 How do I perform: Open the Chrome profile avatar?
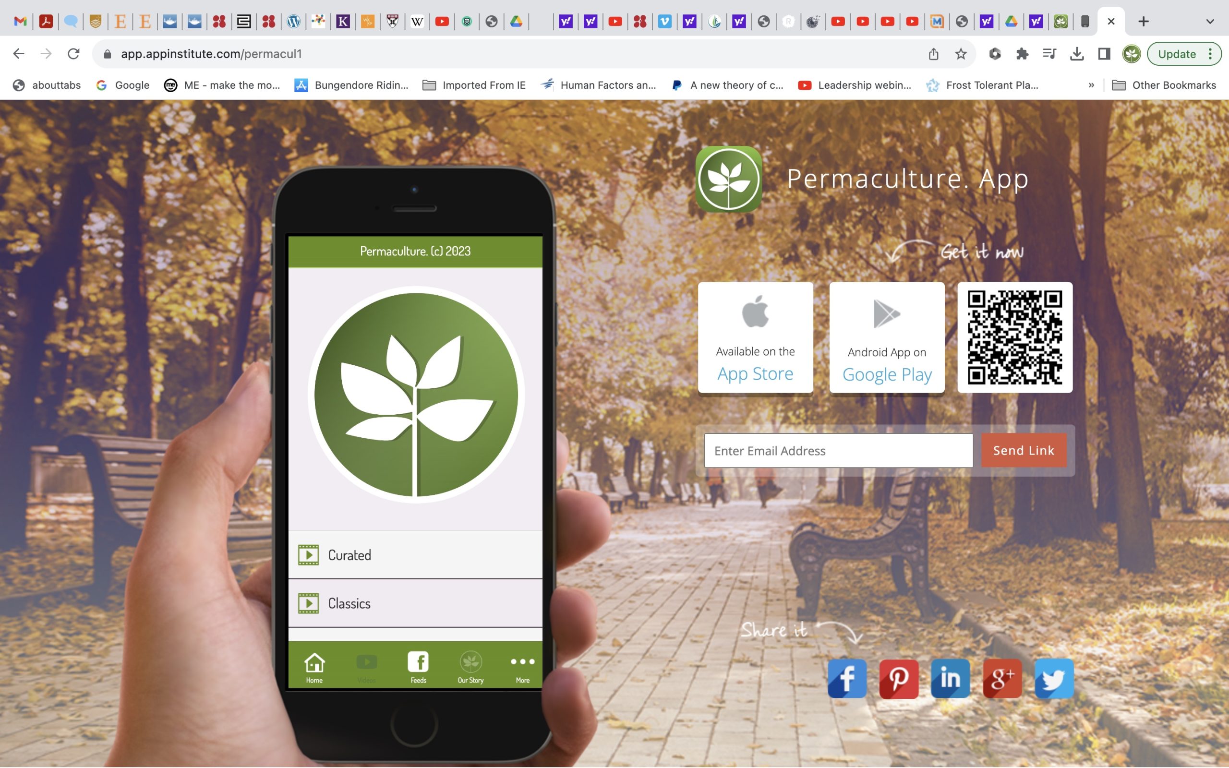pos(1132,54)
